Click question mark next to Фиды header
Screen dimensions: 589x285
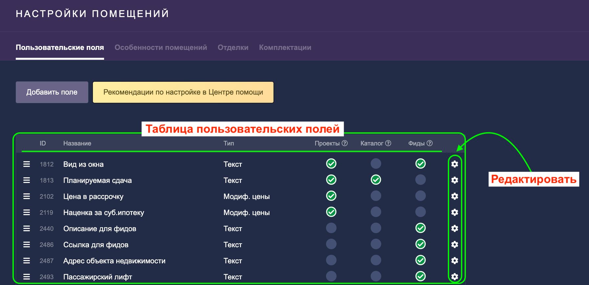click(x=429, y=143)
